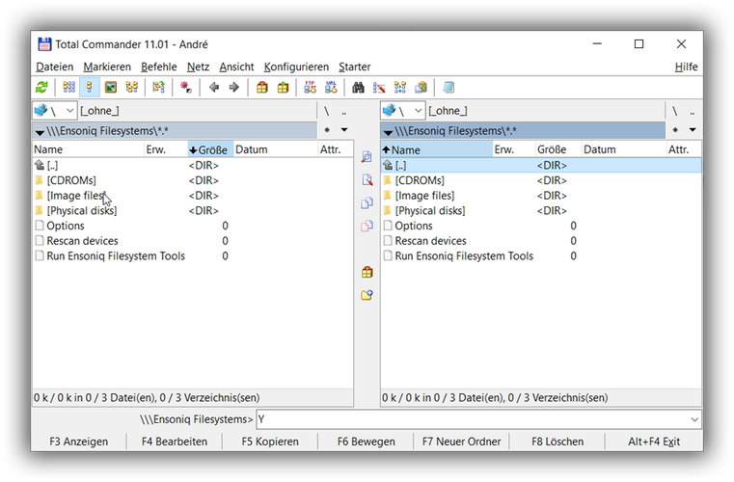Open the Markieren menu
Viewport: 734px width, 482px height.
[x=107, y=67]
